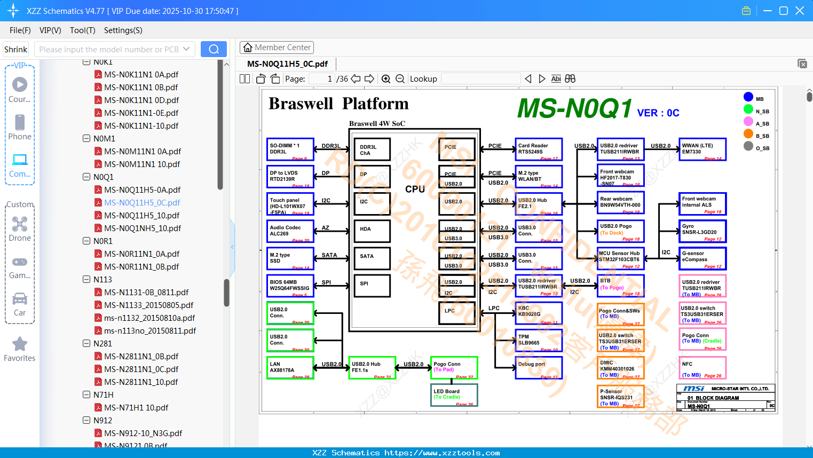Go to the previous page arrow

[x=356, y=78]
